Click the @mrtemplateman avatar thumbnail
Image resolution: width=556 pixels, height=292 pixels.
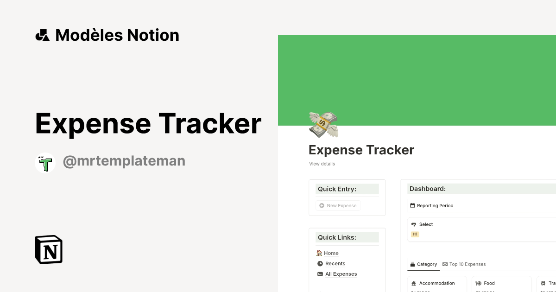click(45, 162)
